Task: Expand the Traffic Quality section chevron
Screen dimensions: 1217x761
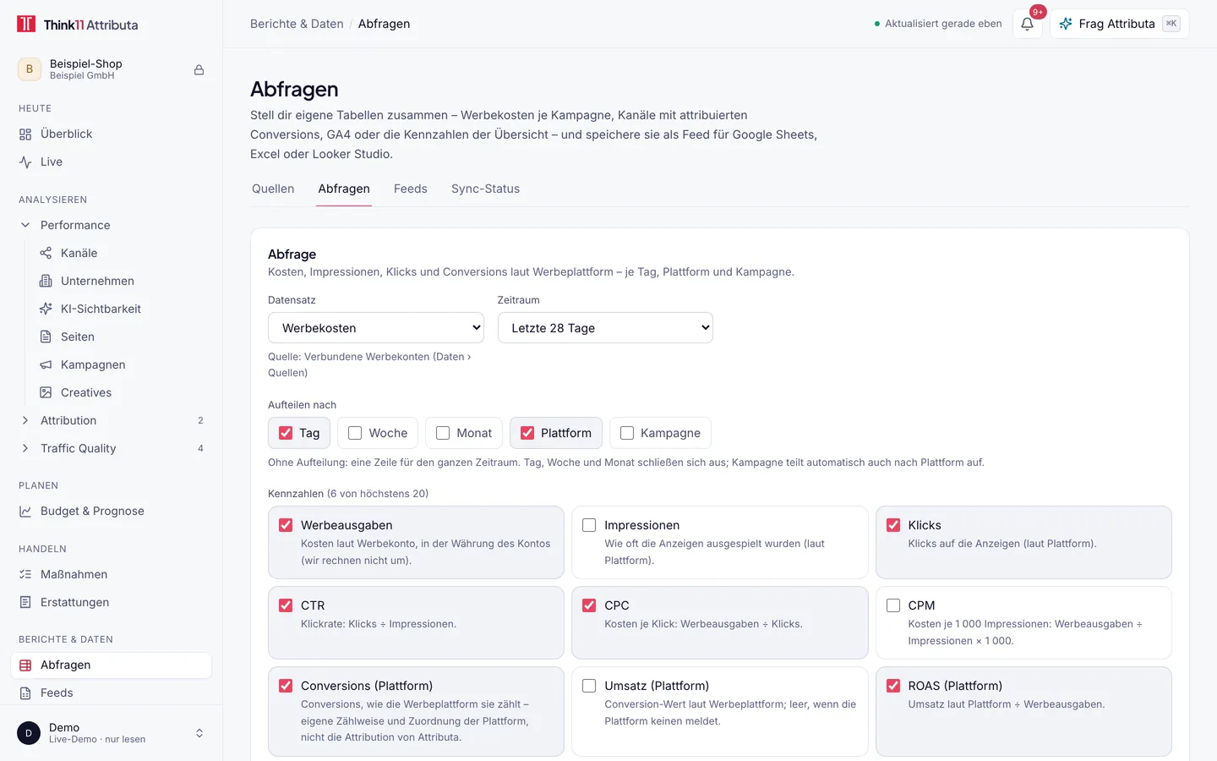Action: (x=25, y=448)
